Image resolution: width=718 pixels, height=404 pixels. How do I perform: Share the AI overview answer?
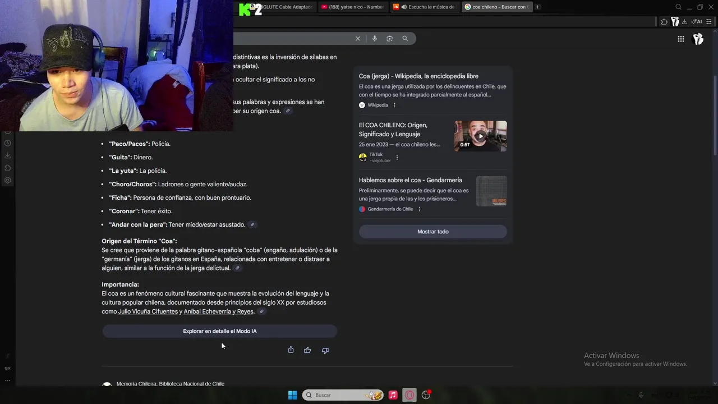point(291,350)
